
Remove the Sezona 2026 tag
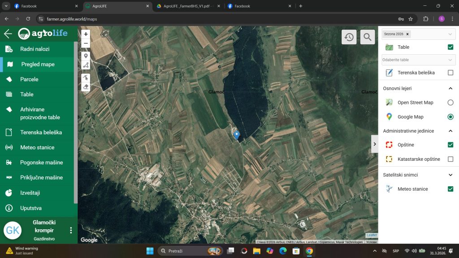[407, 34]
